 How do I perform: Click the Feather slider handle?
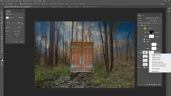coord(6,28)
